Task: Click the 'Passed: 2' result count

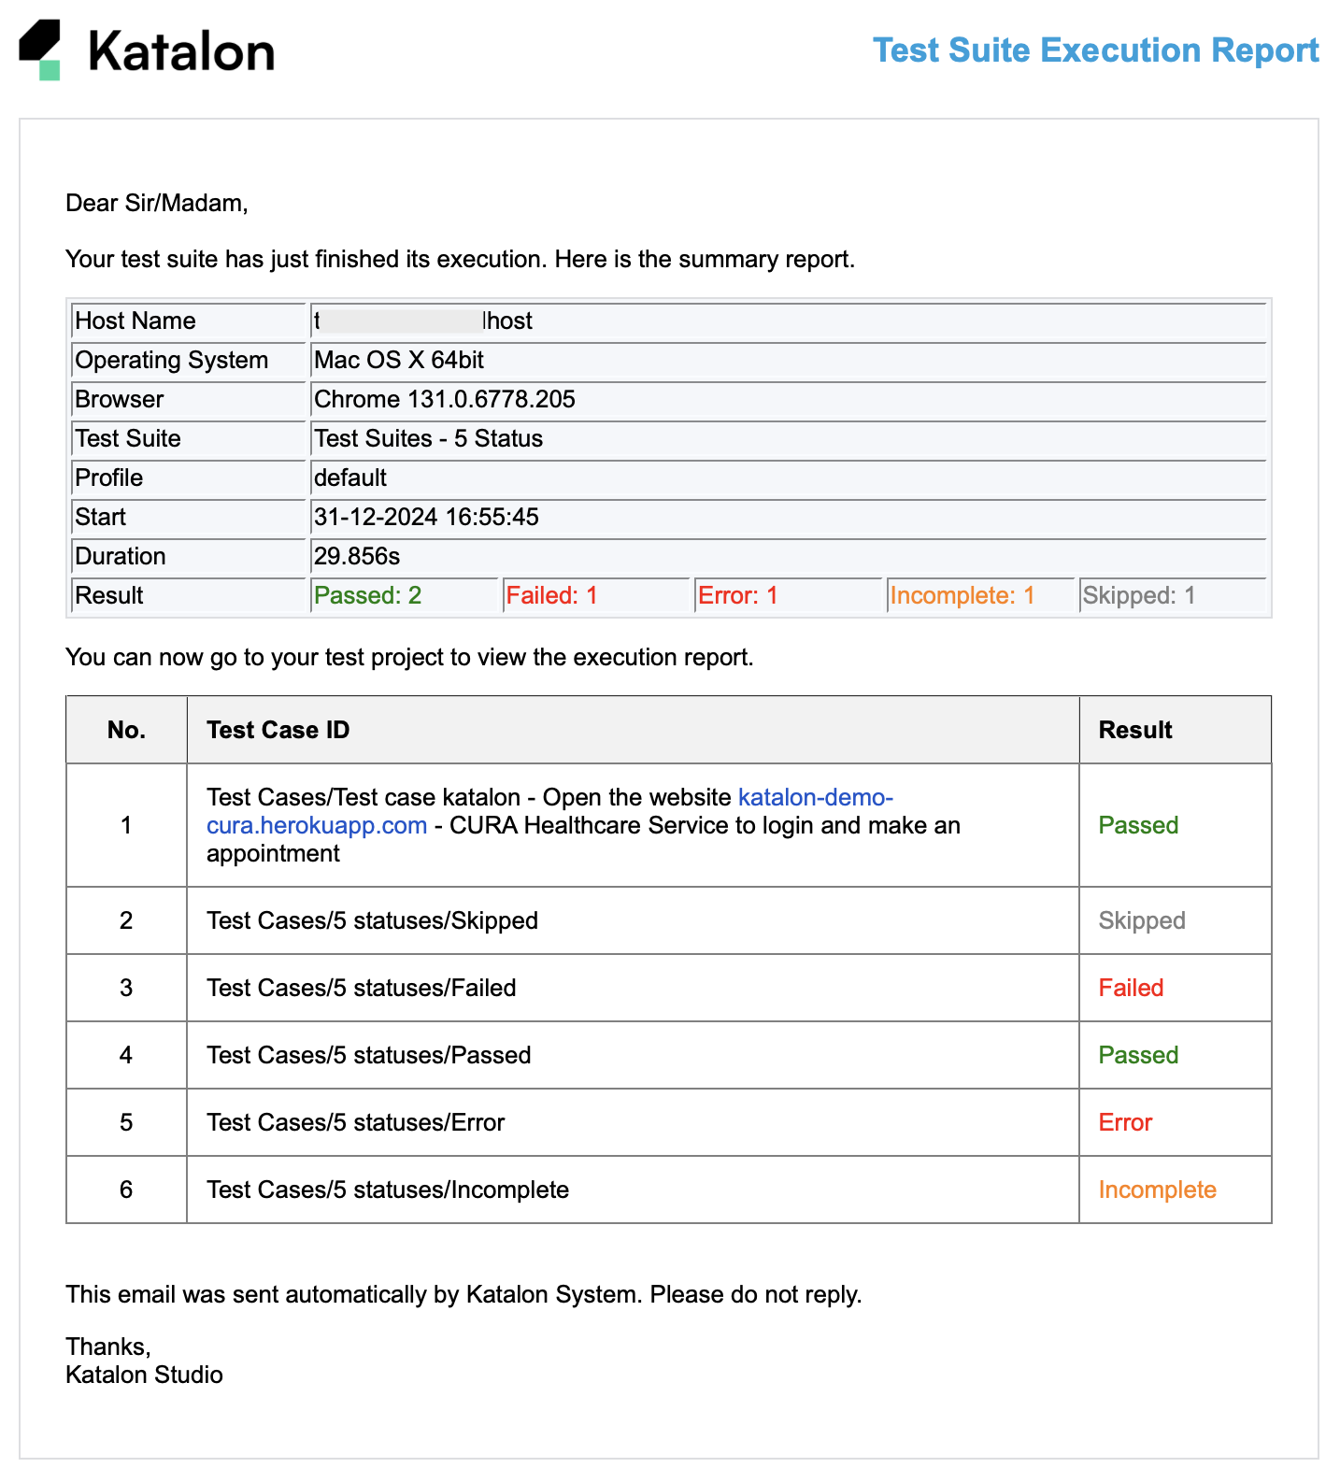Action: [368, 595]
